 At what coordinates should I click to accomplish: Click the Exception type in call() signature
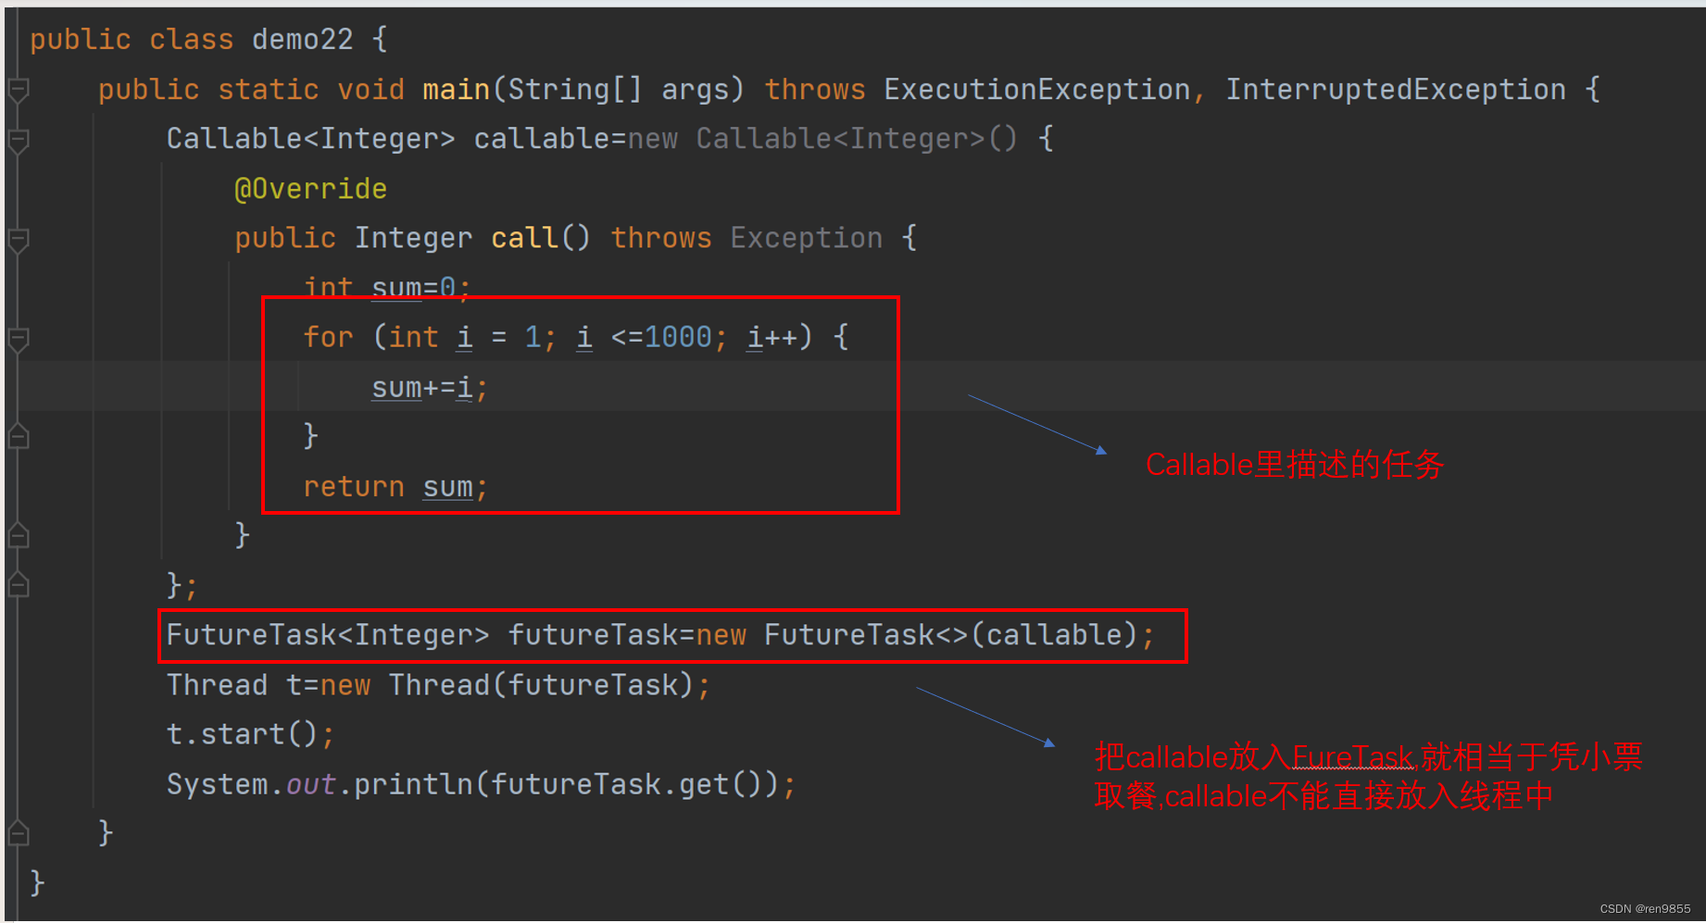(806, 239)
